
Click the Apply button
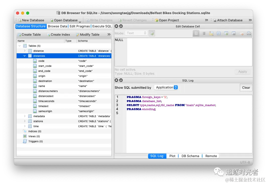click(243, 72)
